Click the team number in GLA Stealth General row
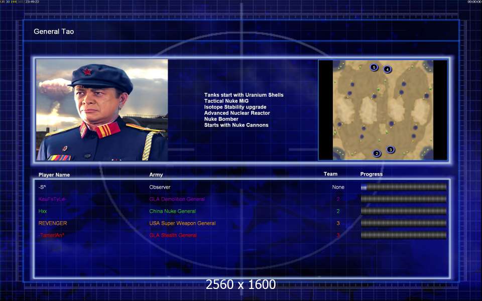 click(338, 235)
